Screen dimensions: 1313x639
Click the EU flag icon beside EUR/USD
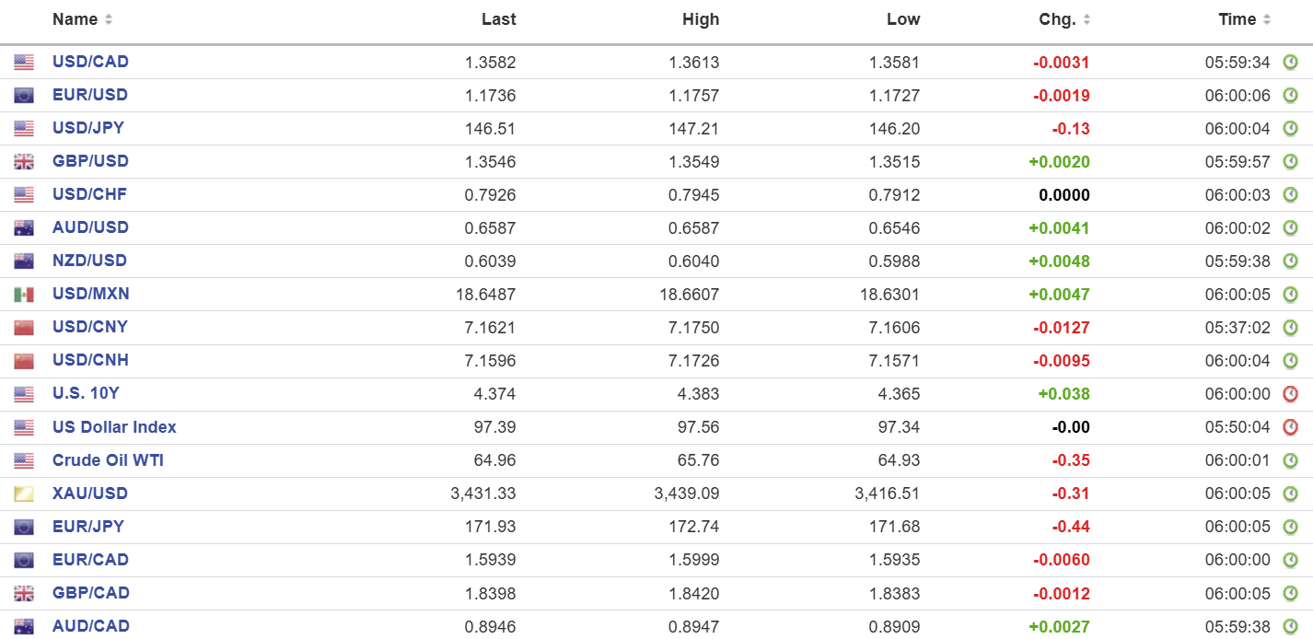click(x=24, y=96)
